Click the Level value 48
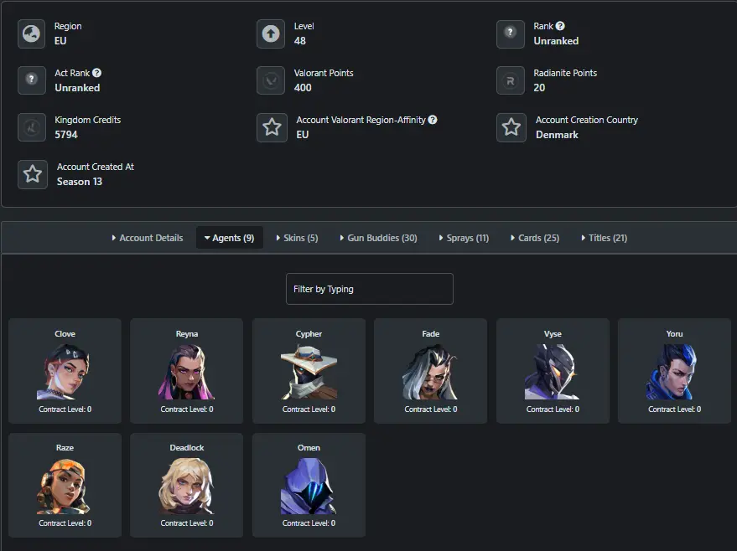Image resolution: width=737 pixels, height=551 pixels. coord(300,41)
